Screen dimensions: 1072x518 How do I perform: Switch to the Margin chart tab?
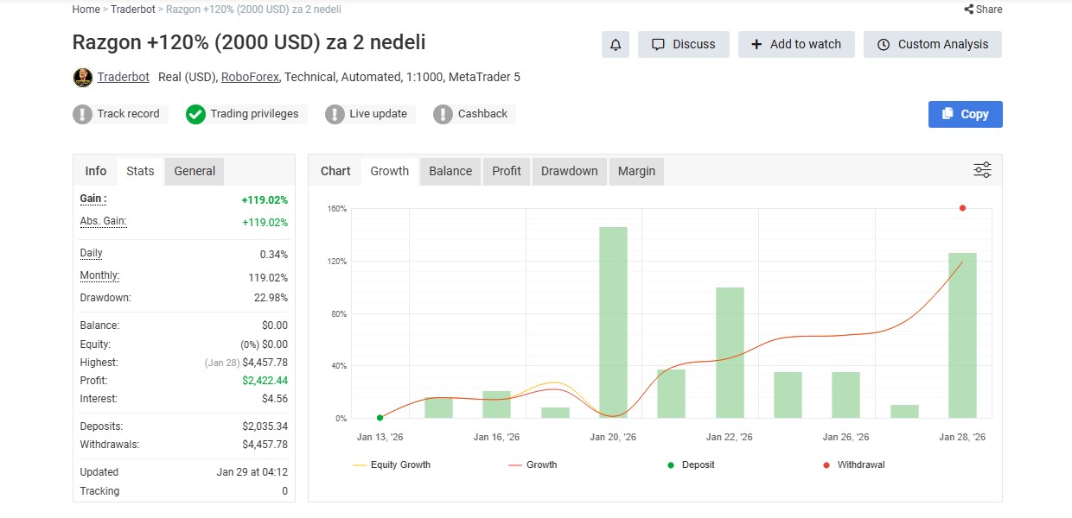point(636,171)
